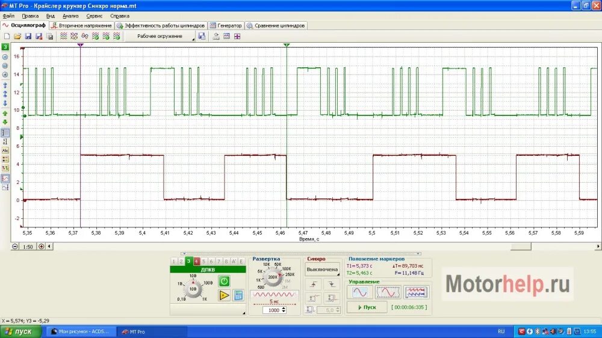Click the horizontal scrollbar thumb below chart
The width and height of the screenshot is (602, 338).
click(521, 247)
